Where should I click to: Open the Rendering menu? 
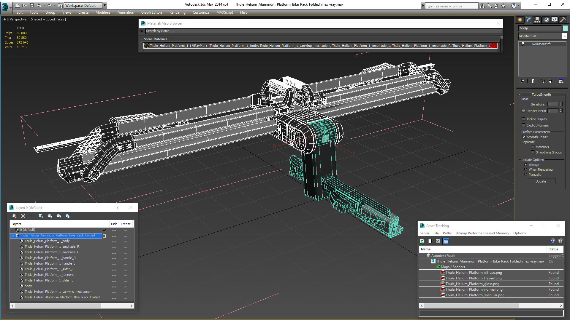(x=177, y=12)
